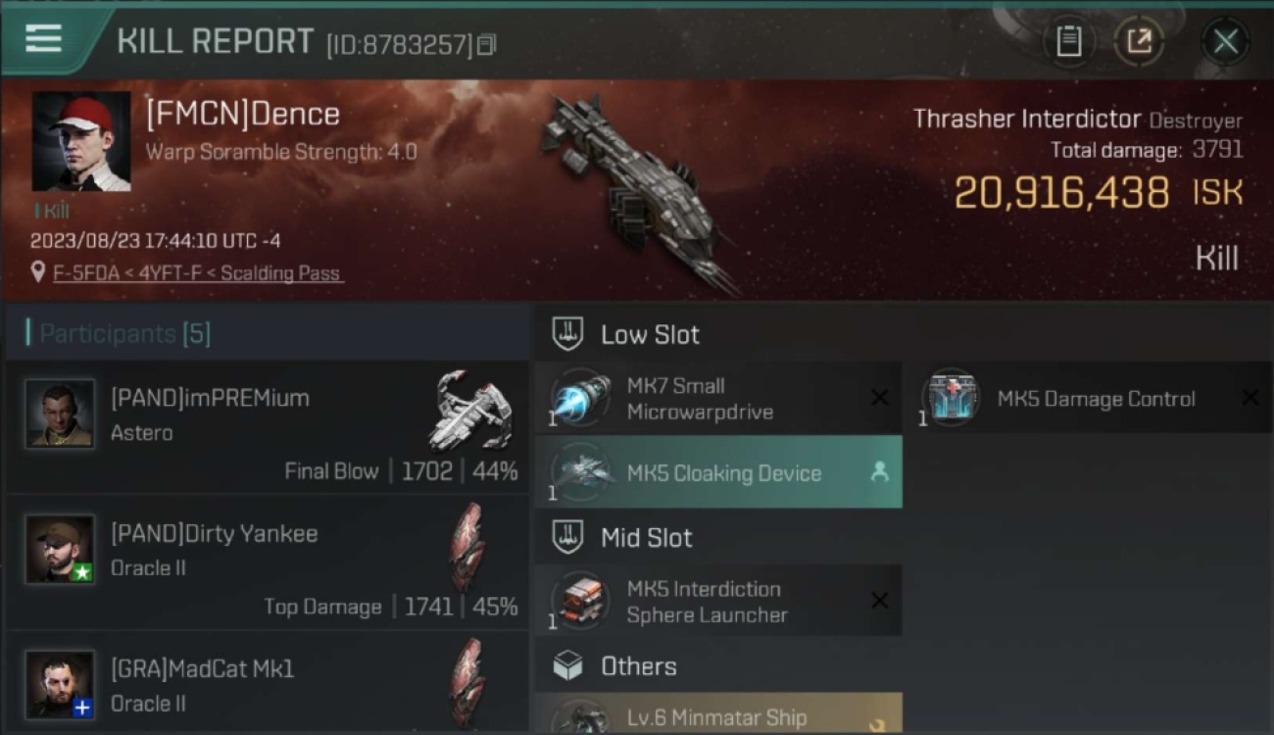The image size is (1274, 735).
Task: Collapse the Others section
Action: (x=615, y=666)
